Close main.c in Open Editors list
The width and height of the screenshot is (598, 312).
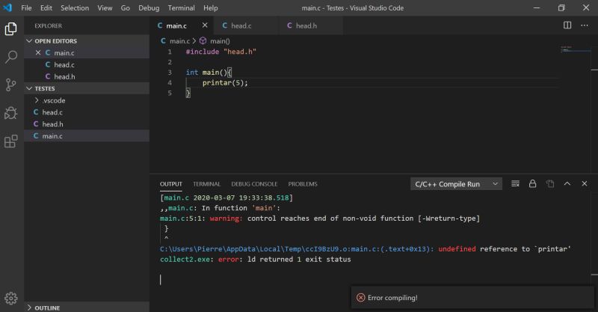38,52
